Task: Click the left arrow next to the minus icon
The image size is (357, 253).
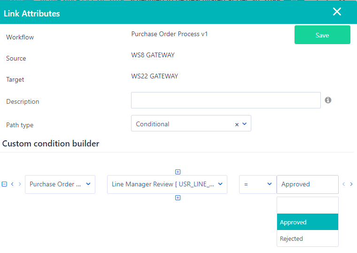Action: click(x=12, y=184)
